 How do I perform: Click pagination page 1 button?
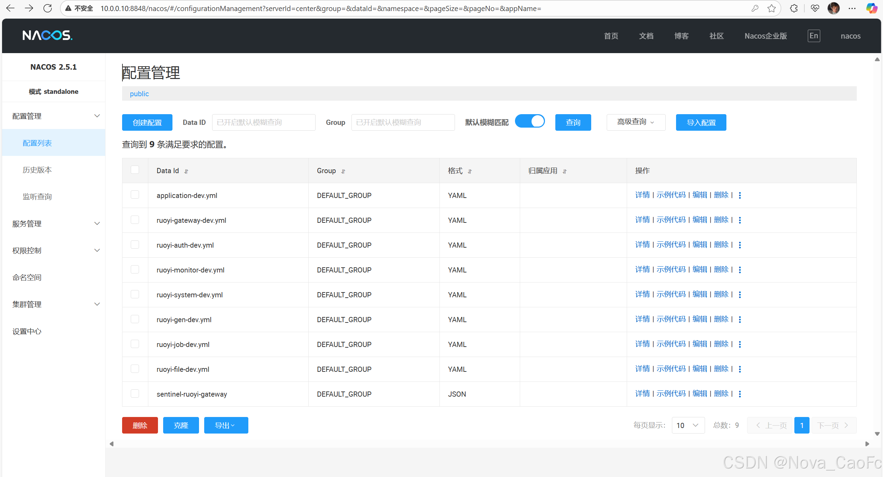[x=802, y=425]
